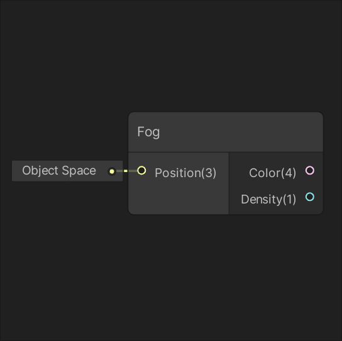Click the yellow Position(3) input port
Viewport: 342px width, 341px height.
click(141, 171)
